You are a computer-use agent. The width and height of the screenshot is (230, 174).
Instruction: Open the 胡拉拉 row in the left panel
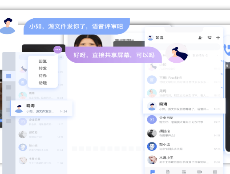[x=41, y=134]
